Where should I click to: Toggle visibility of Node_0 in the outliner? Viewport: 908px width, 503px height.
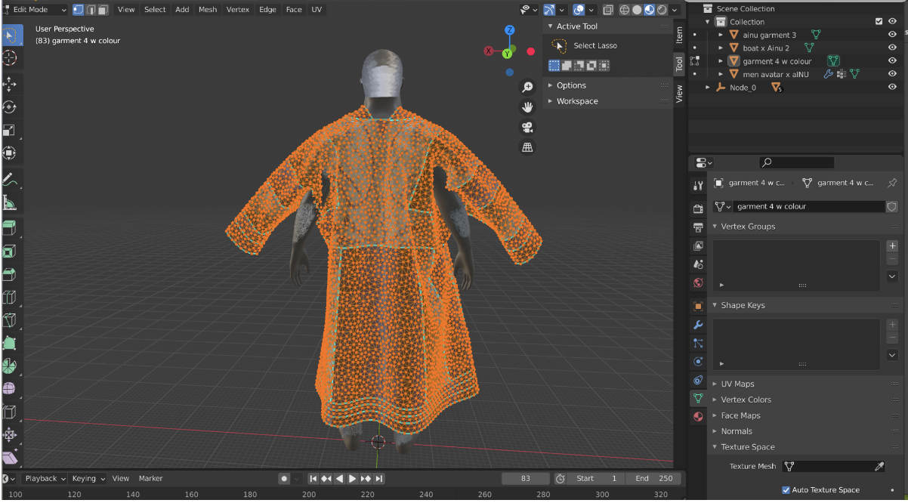[x=892, y=88]
